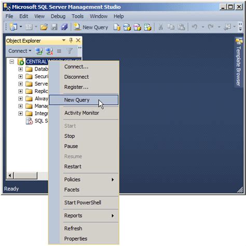Toggle auto-hide pin on Object Explorer
The image size is (246, 246).
pos(71,40)
